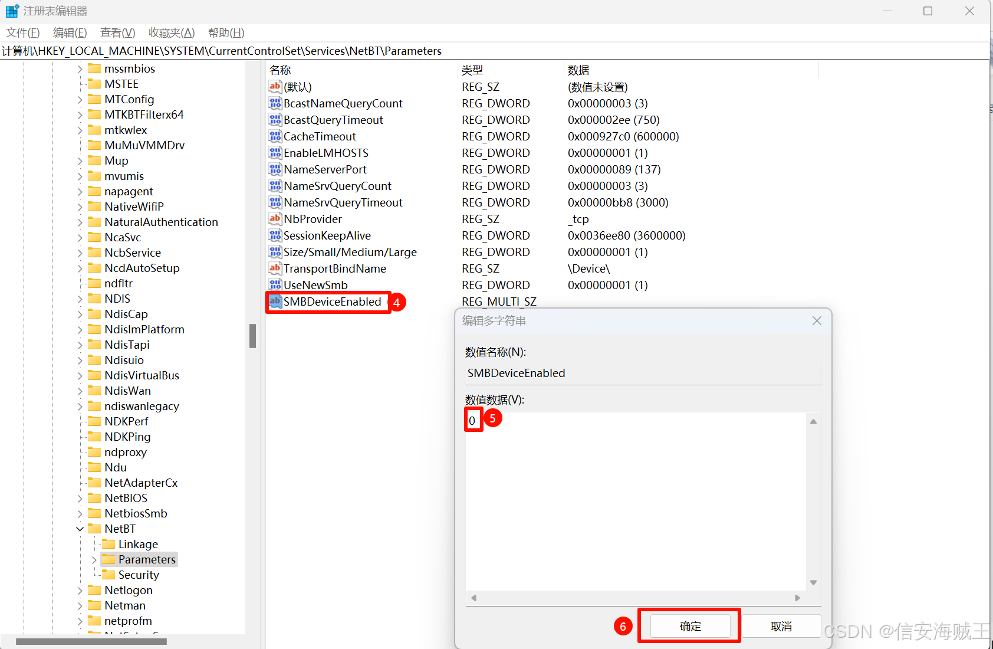Open the 帮助(H) menu

pyautogui.click(x=226, y=33)
